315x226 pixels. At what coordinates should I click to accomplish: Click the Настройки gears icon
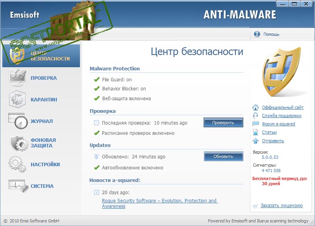tap(17, 164)
